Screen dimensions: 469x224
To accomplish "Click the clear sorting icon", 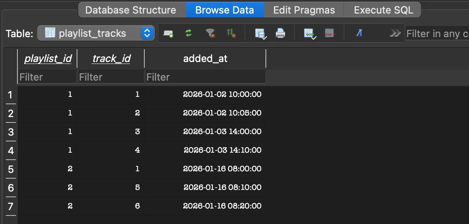I will click(x=231, y=33).
